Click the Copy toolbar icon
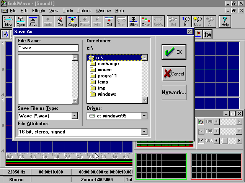This screenshot has width=245, height=183. pos(72,21)
